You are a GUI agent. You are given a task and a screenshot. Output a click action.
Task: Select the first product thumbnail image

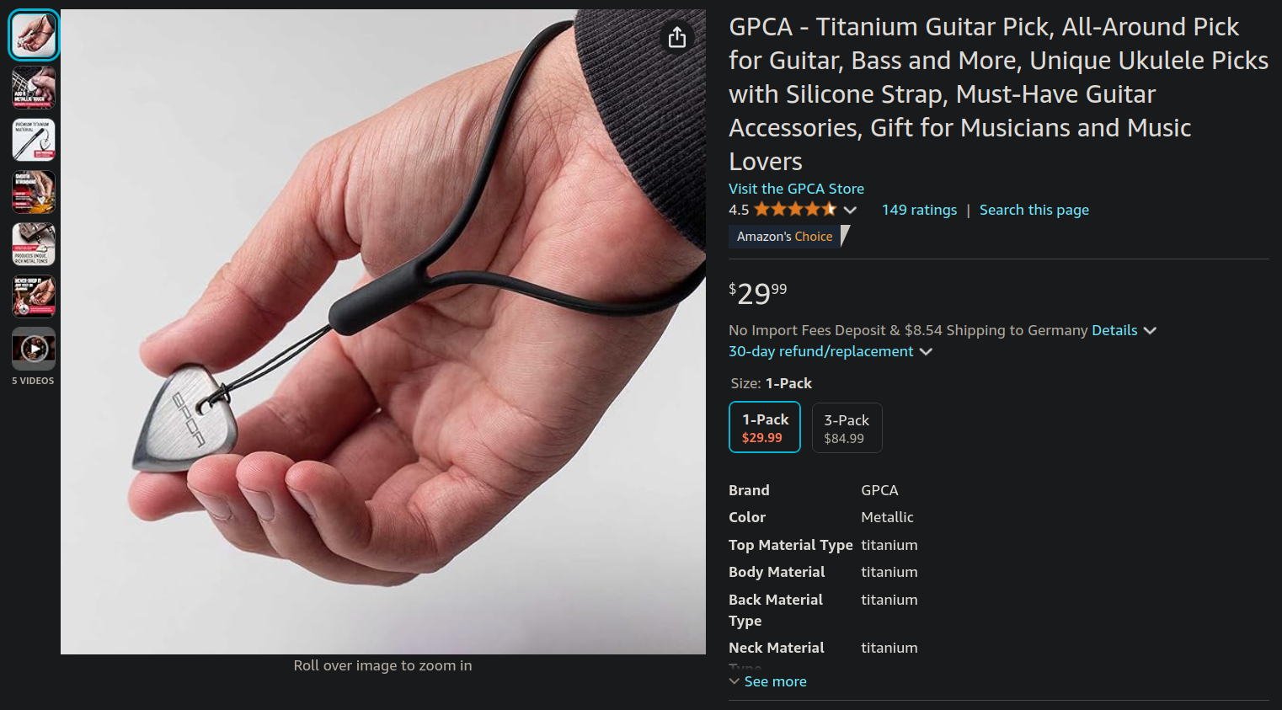pyautogui.click(x=34, y=35)
